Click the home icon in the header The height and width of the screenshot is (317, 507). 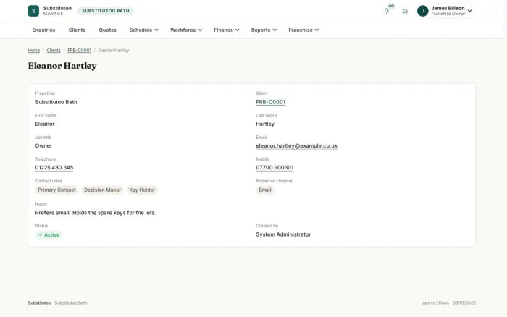tap(405, 11)
